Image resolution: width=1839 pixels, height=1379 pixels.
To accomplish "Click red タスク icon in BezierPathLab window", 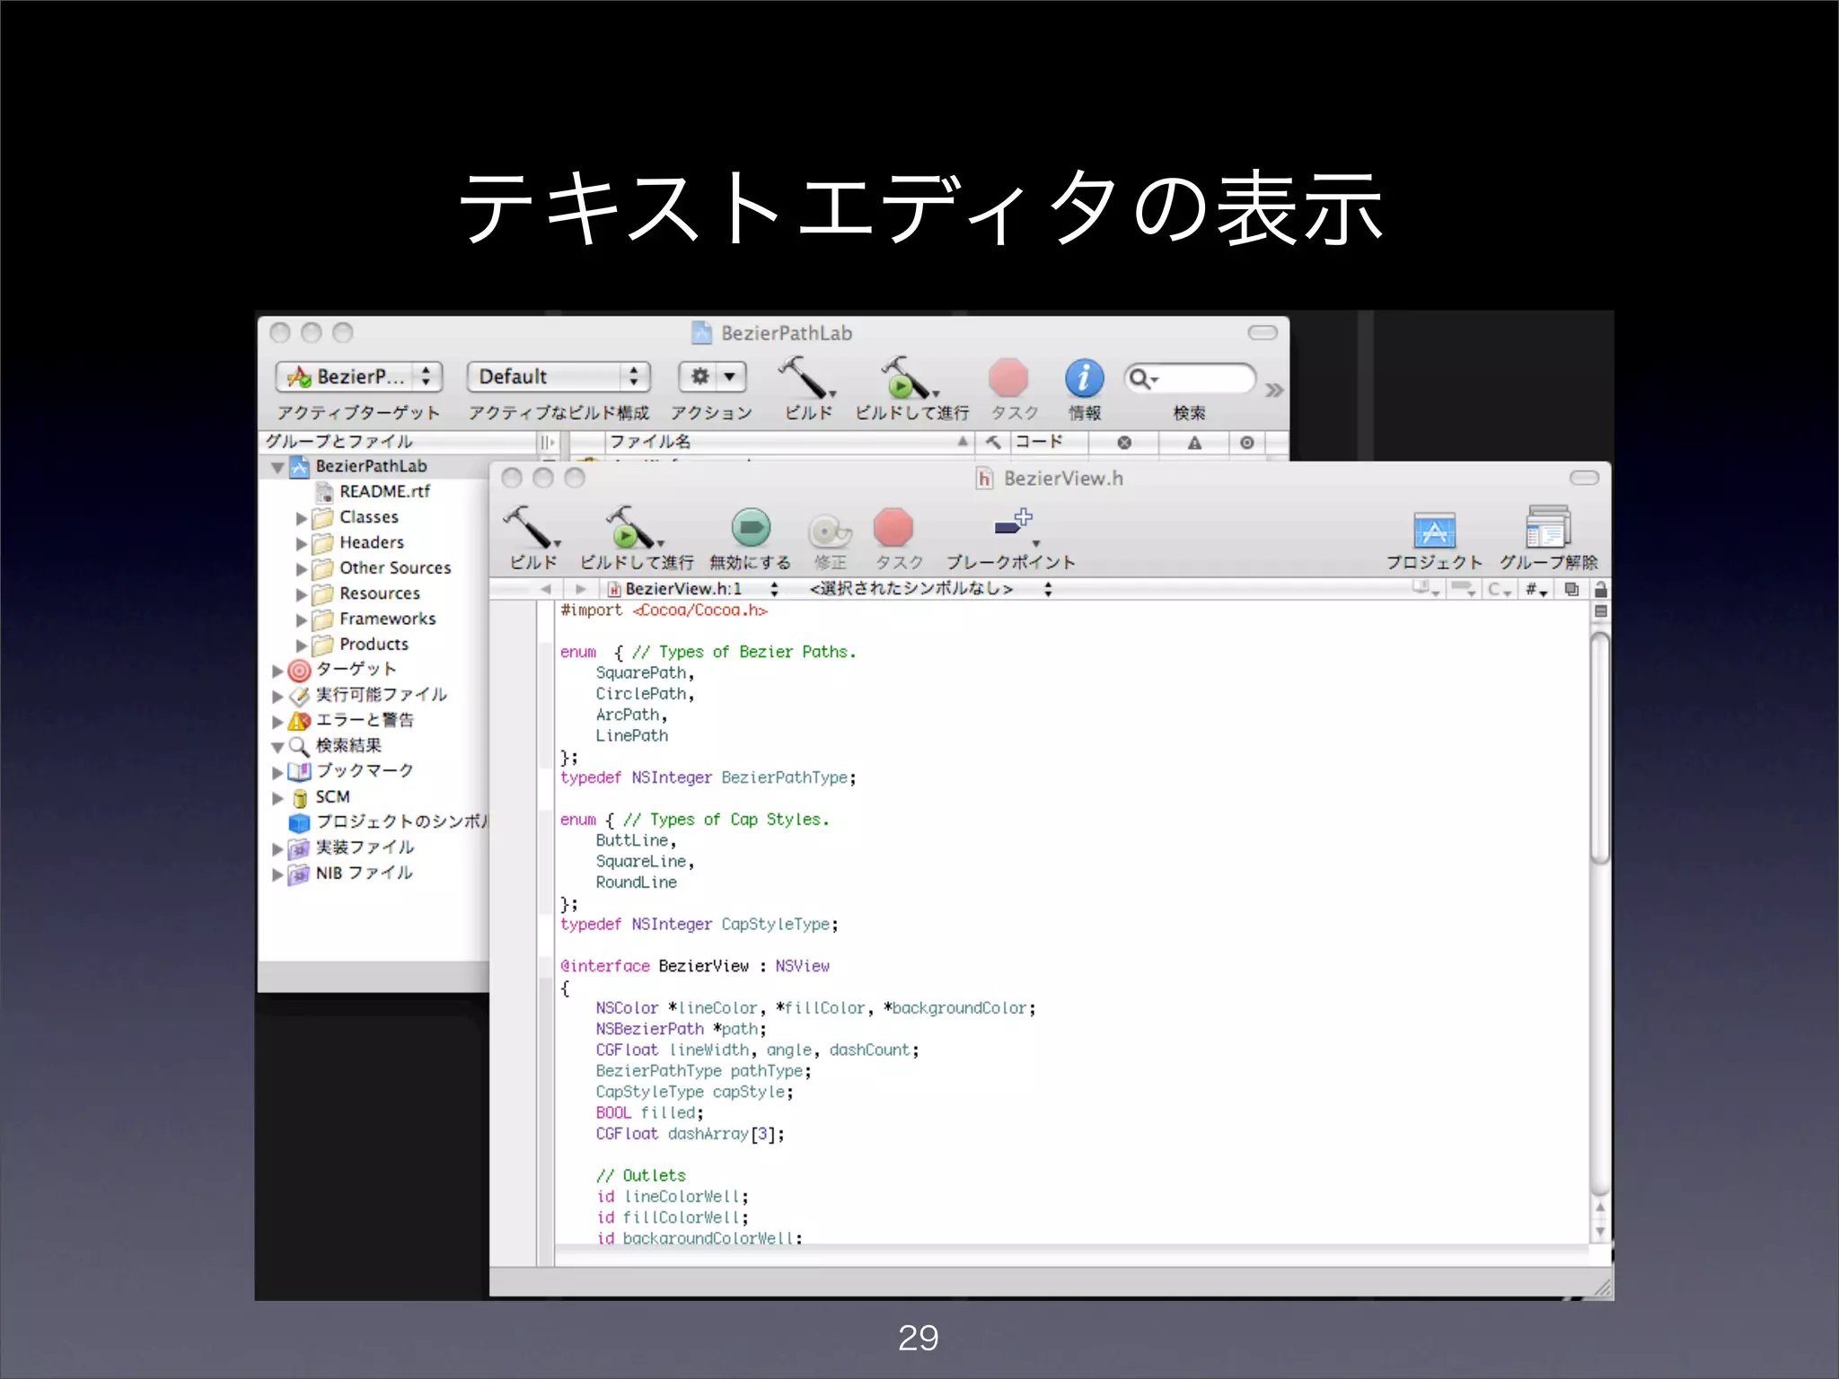I will click(1008, 378).
